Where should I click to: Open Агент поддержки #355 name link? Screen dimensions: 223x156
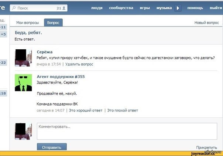pyautogui.click(x=61, y=77)
